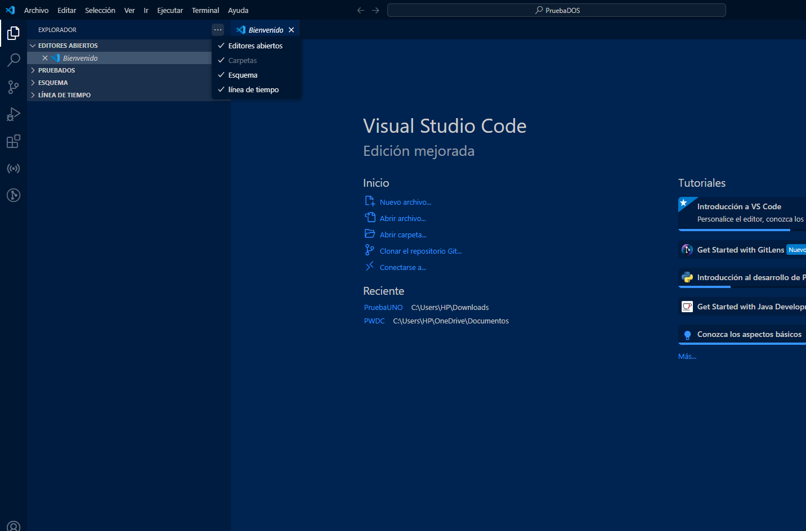Viewport: 806px width, 531px height.
Task: Uncheck Esquema in views menu
Action: 257,75
